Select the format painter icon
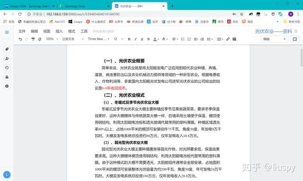The height and width of the screenshot is (181, 303). [33, 39]
